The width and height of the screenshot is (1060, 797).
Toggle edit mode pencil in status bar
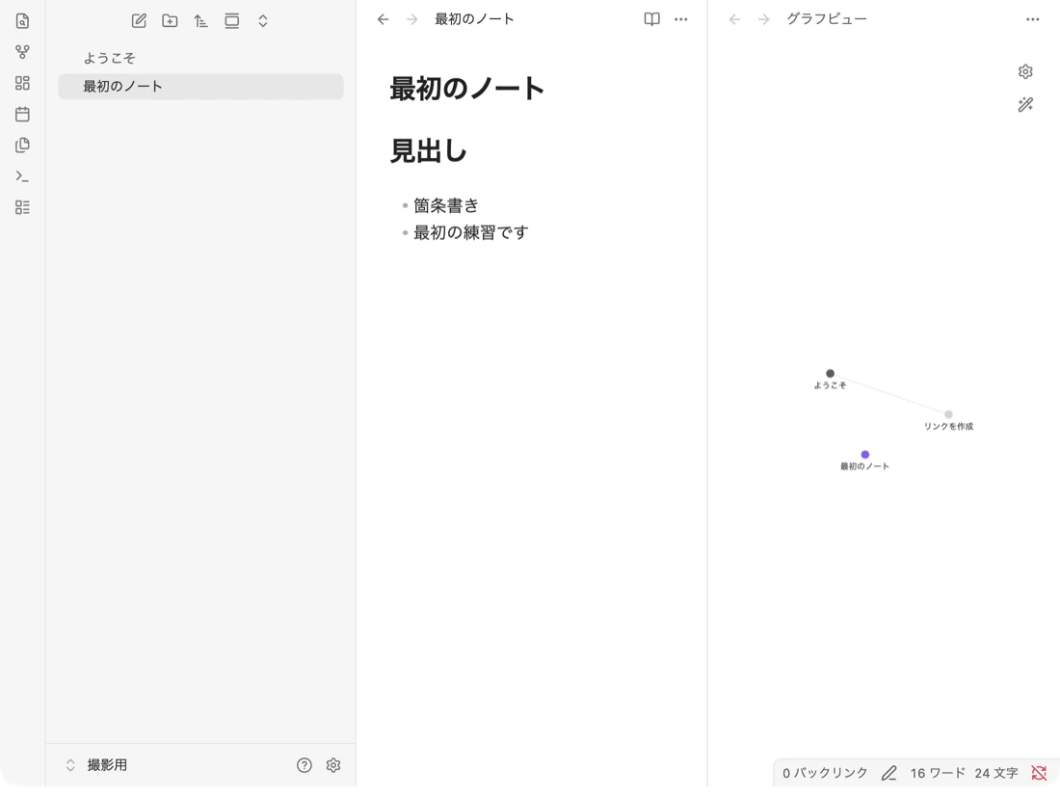[889, 773]
